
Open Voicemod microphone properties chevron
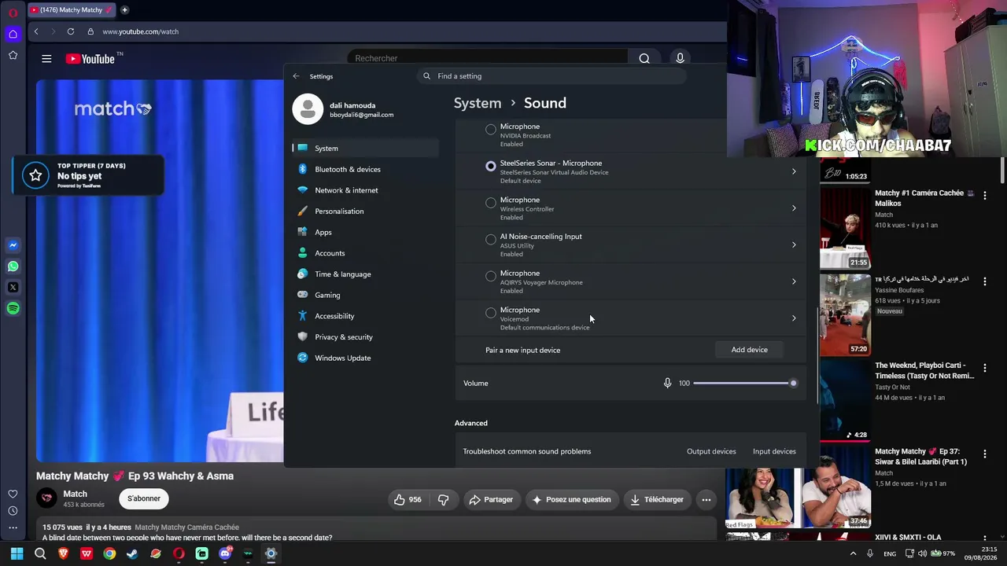pos(794,318)
